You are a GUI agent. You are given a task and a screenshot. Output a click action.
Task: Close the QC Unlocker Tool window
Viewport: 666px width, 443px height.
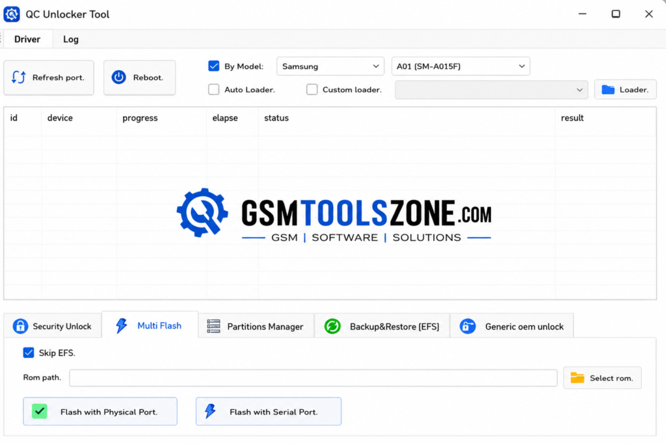tap(648, 14)
